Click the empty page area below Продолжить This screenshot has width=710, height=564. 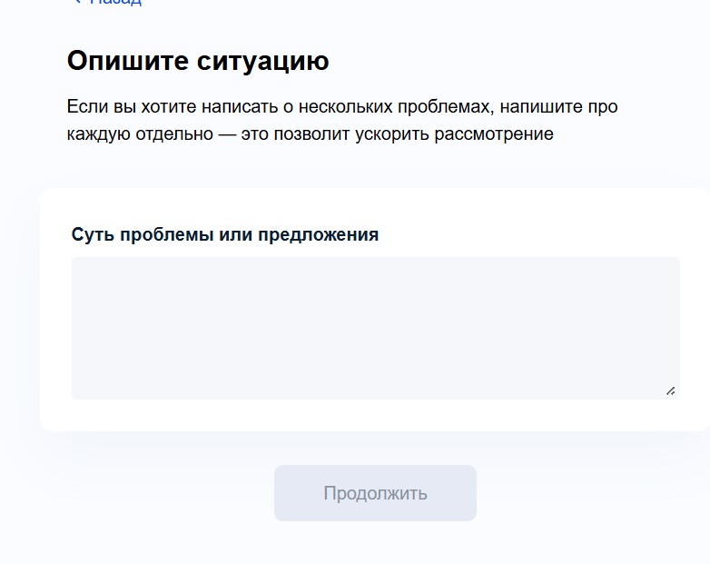tap(375, 544)
